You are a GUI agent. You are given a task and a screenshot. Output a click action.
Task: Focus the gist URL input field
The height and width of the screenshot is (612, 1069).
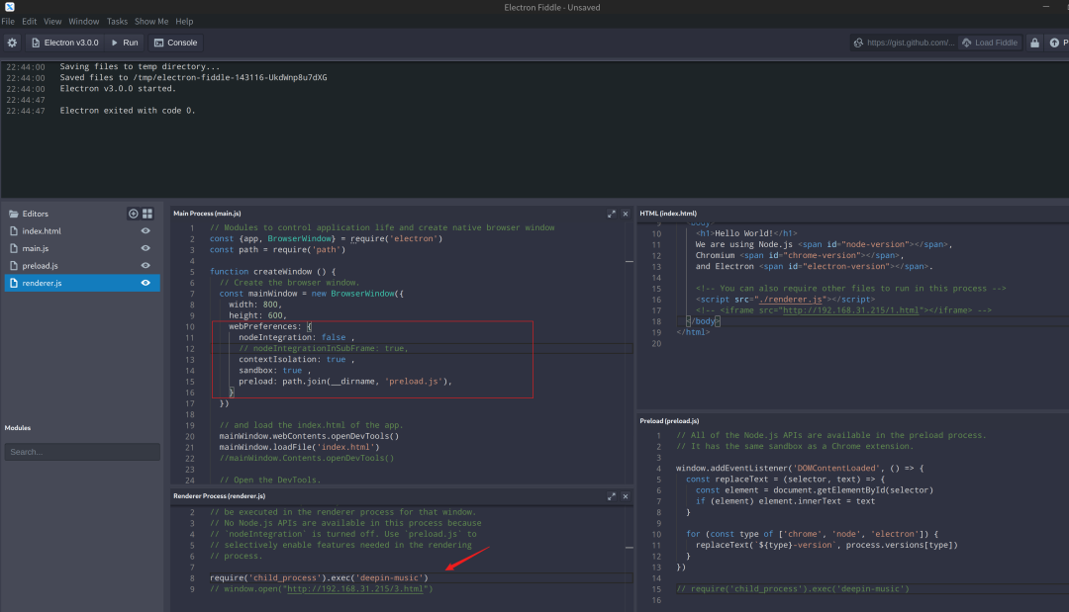coord(911,43)
